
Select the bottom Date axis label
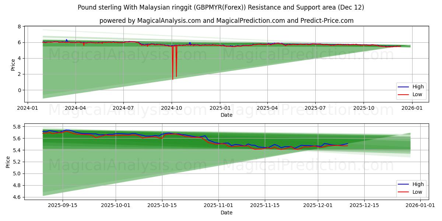[x=227, y=213]
